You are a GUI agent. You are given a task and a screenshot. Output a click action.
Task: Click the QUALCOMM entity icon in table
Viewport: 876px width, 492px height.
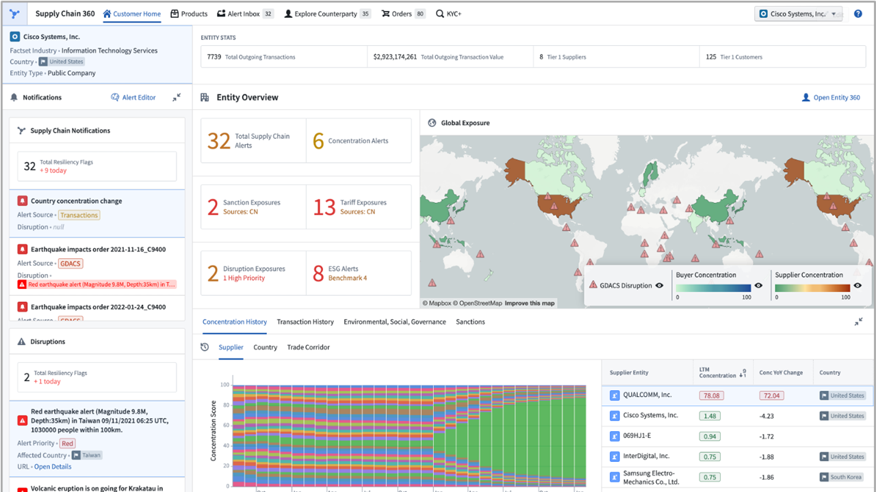(x=615, y=395)
